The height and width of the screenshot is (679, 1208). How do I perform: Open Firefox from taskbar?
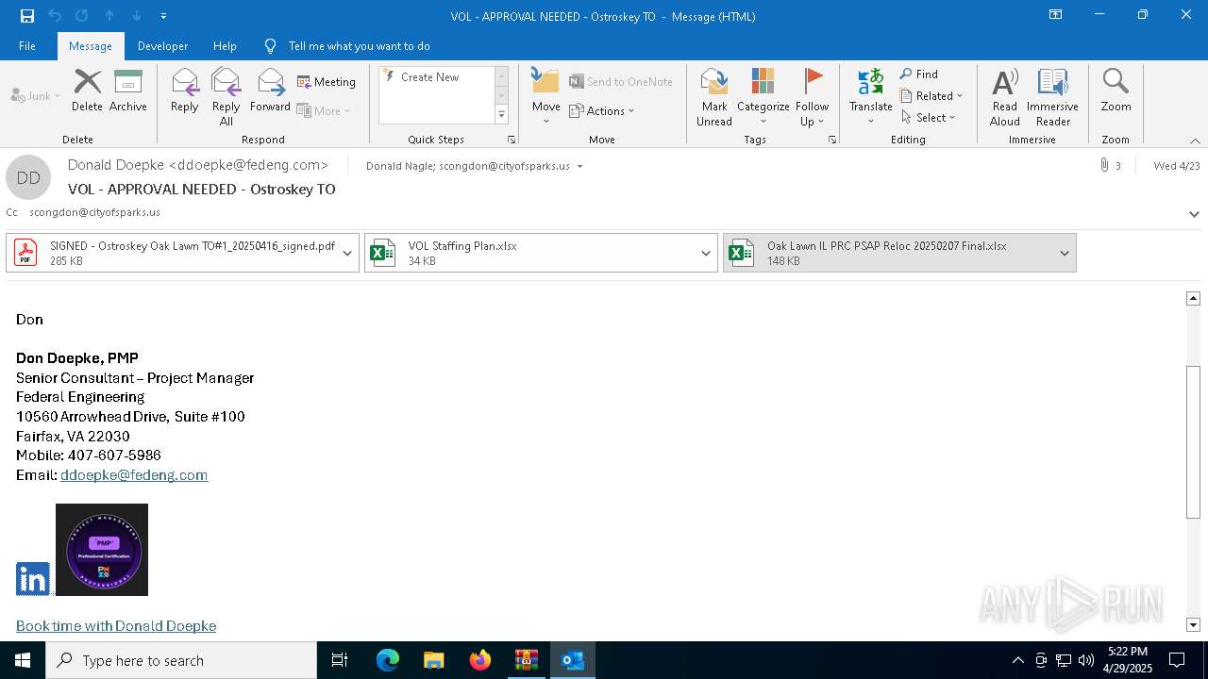click(x=480, y=660)
